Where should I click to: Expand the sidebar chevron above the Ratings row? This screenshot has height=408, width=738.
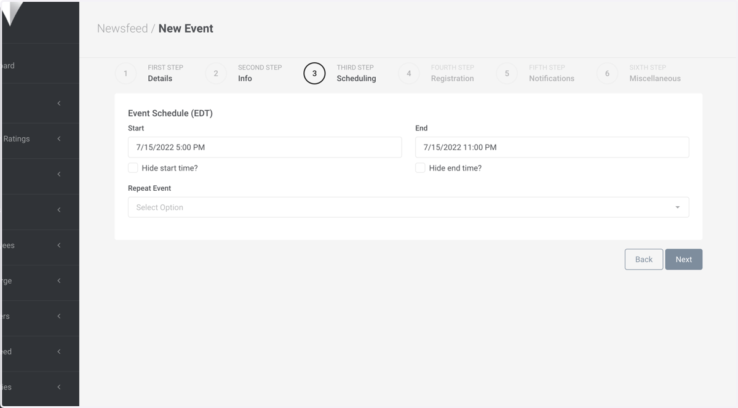[59, 103]
